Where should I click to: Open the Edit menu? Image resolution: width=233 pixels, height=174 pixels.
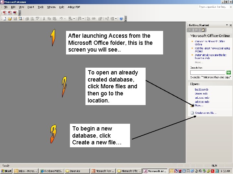click(13, 7)
